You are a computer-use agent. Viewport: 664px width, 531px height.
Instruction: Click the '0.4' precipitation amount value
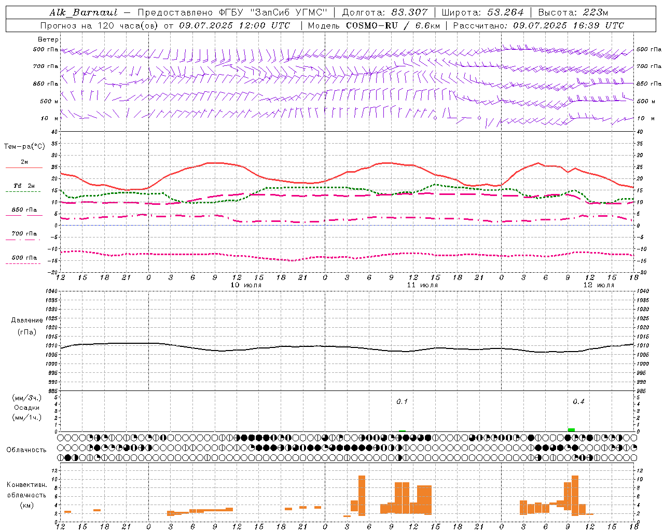pyautogui.click(x=578, y=402)
